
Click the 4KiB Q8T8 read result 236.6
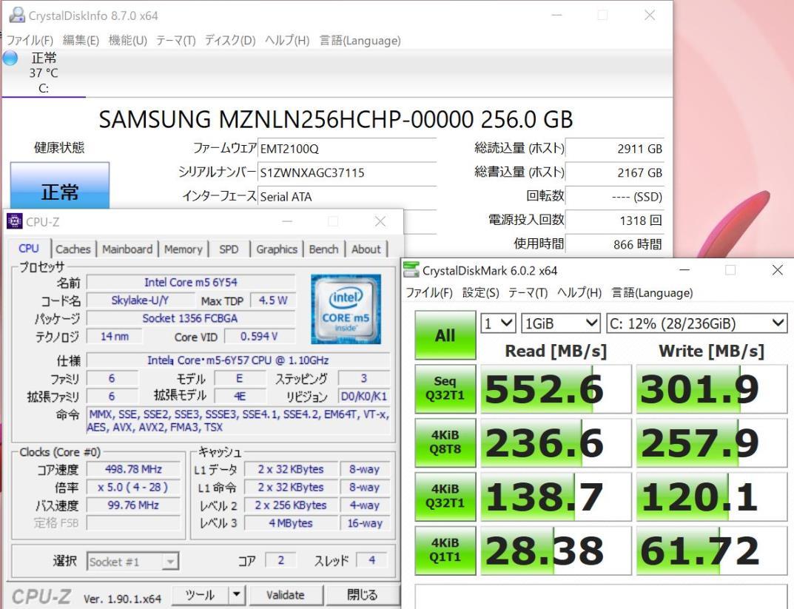click(x=556, y=443)
